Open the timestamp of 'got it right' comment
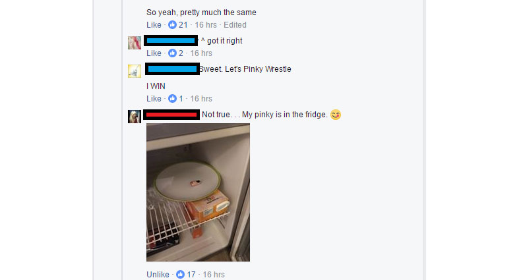Viewport: 521px width, 280px height. click(x=201, y=53)
